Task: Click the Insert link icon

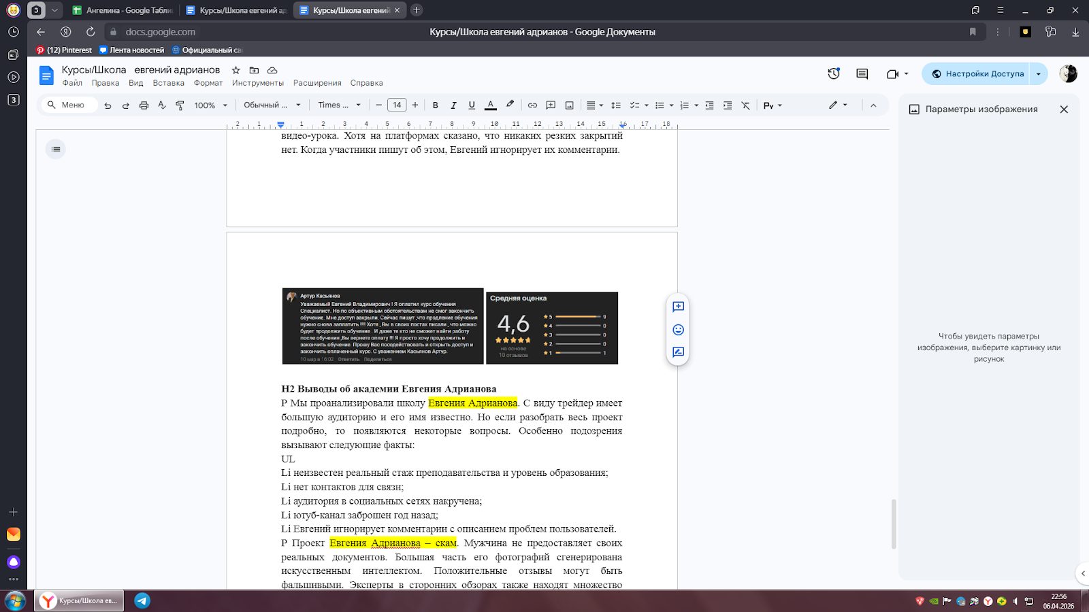Action: pos(532,105)
